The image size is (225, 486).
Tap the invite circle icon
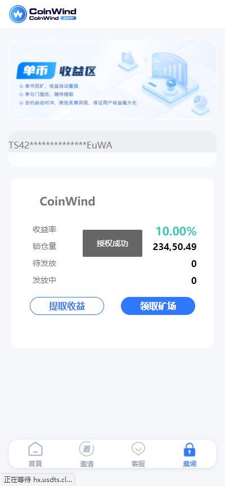point(87,449)
